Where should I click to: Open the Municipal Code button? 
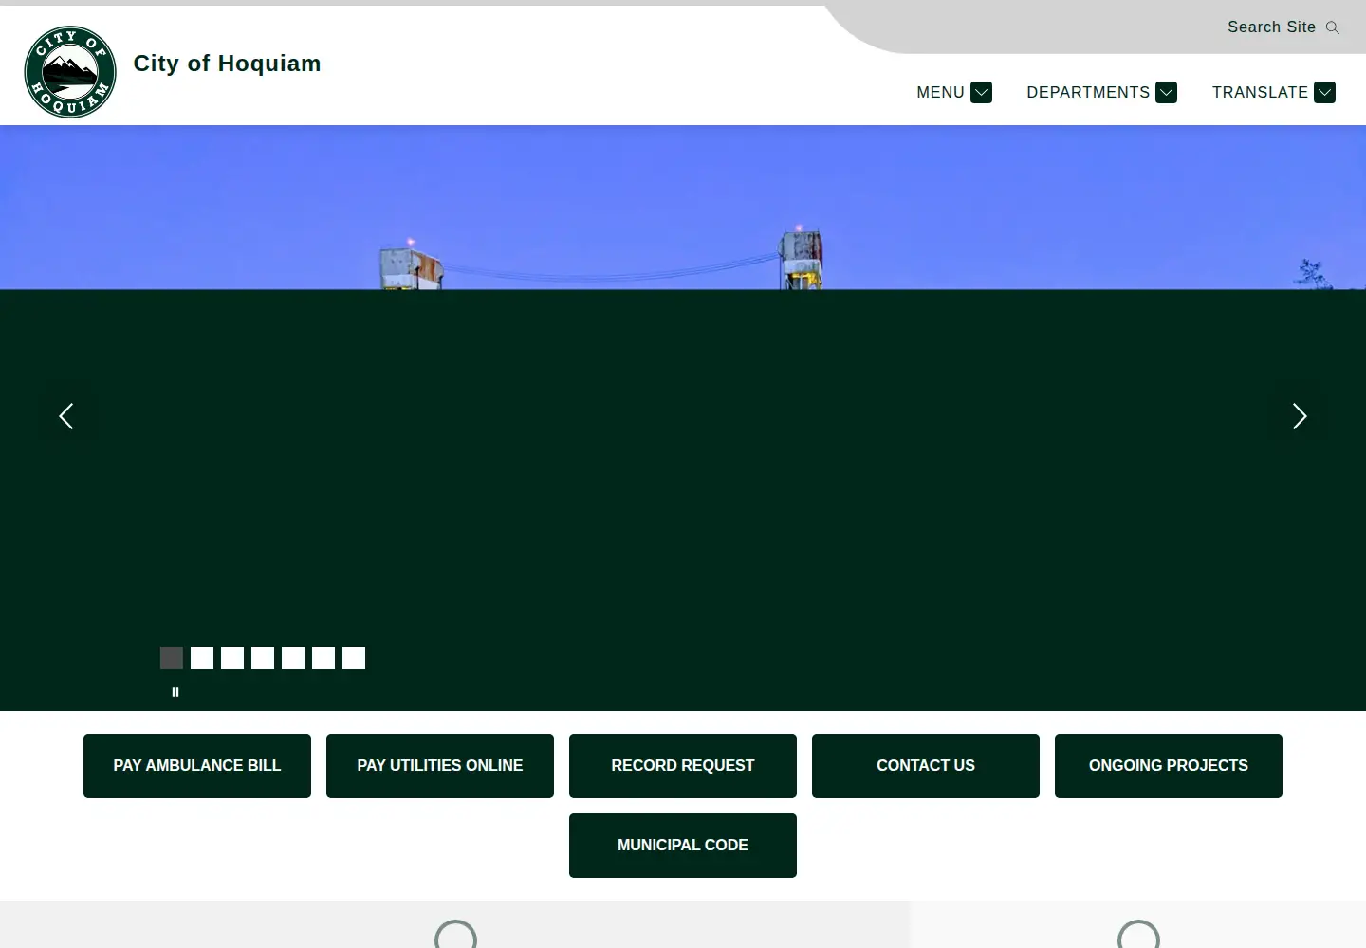pyautogui.click(x=683, y=846)
